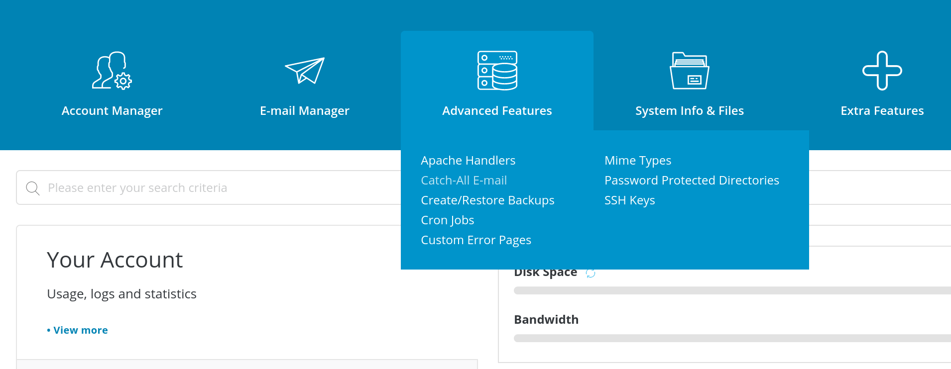951x369 pixels.
Task: Click the Extra Features plus icon
Action: tap(882, 71)
